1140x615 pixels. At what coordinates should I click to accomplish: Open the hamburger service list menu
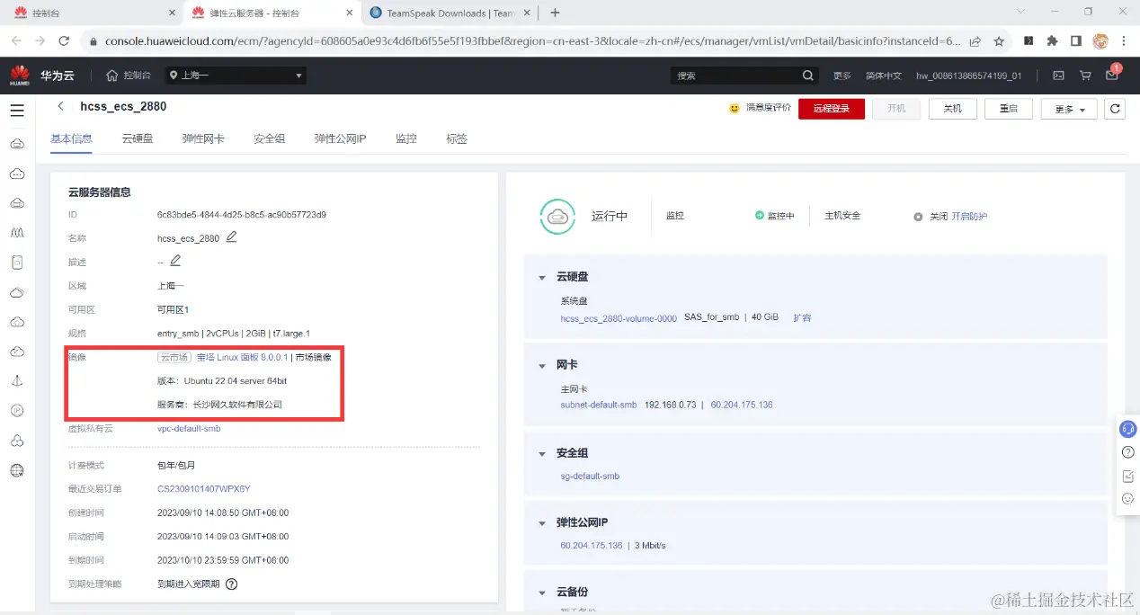[16, 110]
